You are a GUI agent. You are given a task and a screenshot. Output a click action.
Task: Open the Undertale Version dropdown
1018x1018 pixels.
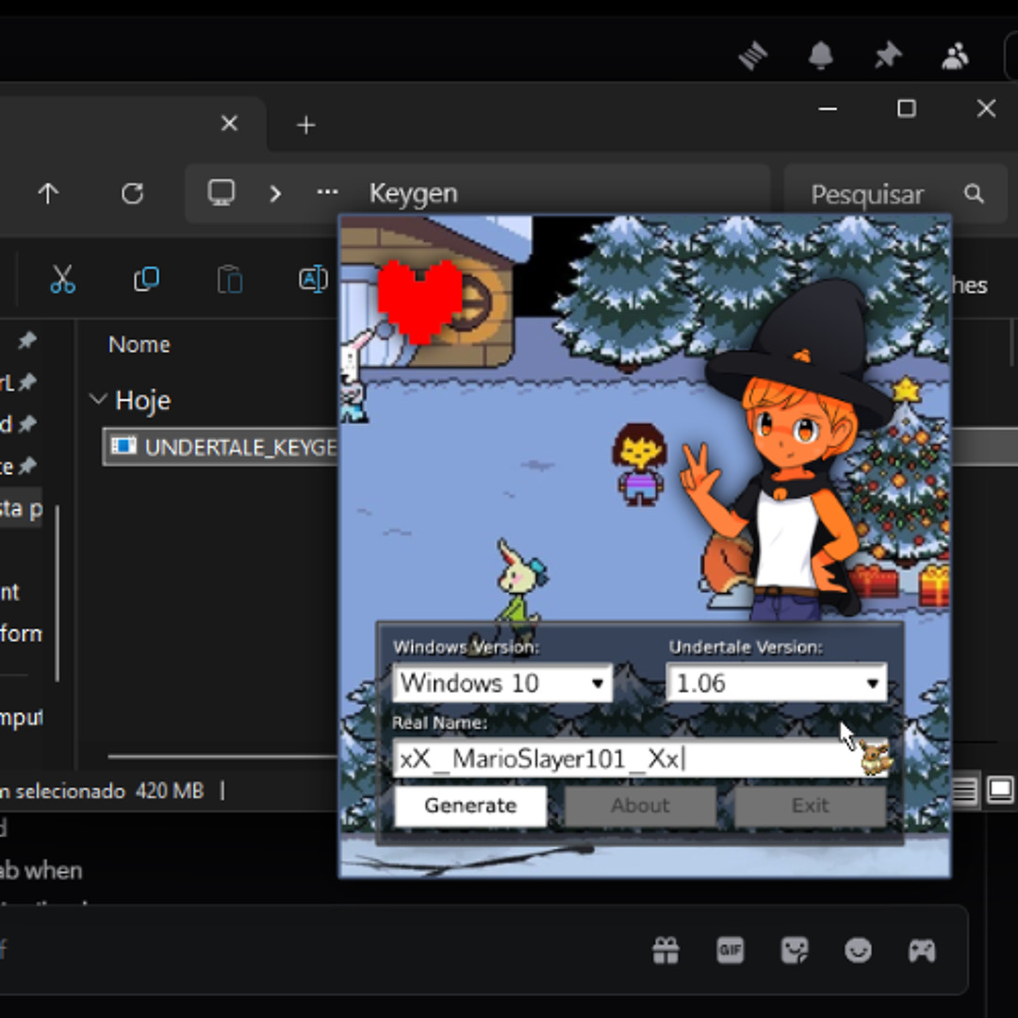point(872,682)
